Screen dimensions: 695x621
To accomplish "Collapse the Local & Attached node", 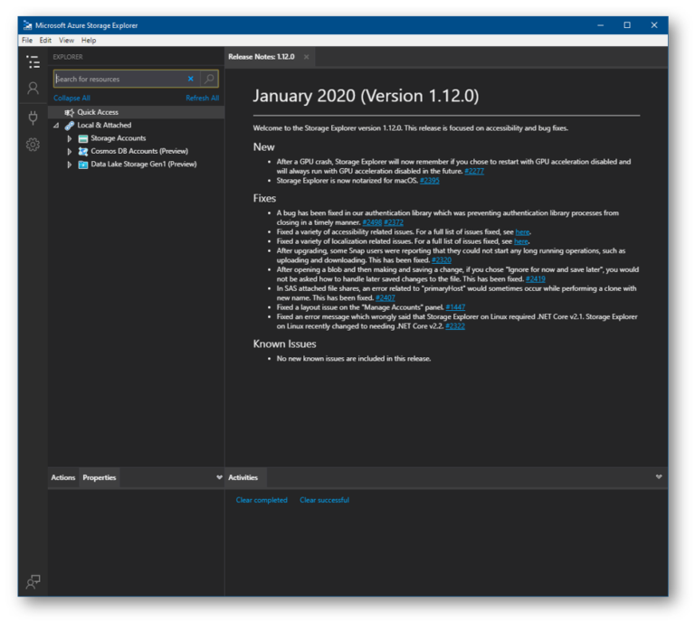I will point(56,126).
